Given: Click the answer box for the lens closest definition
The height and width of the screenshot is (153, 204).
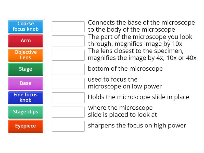Looking at the screenshot, I should (x=68, y=55).
